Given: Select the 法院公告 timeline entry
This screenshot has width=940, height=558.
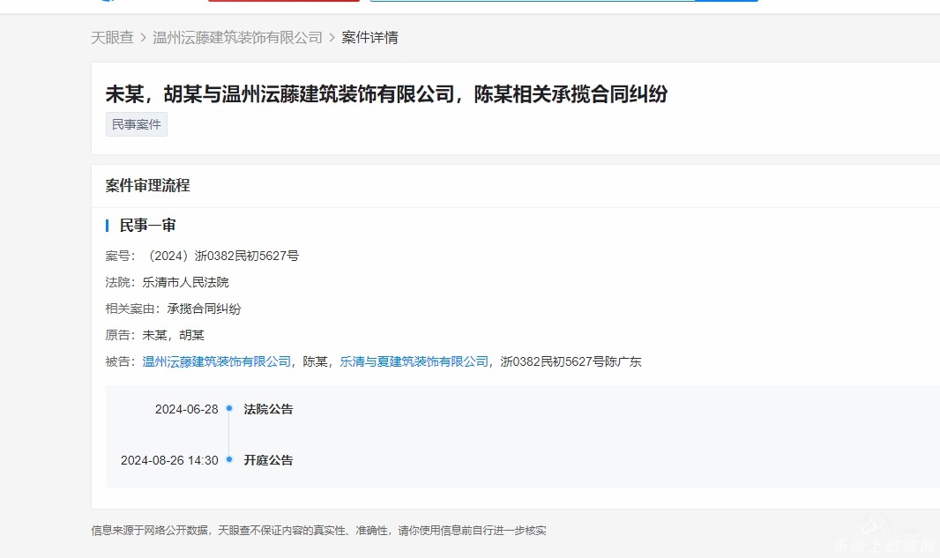Looking at the screenshot, I should (x=269, y=409).
